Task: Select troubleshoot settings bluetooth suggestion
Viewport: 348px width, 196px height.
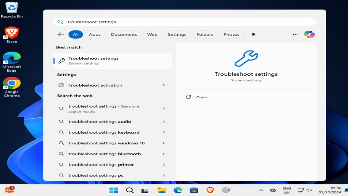Action: coord(113,154)
